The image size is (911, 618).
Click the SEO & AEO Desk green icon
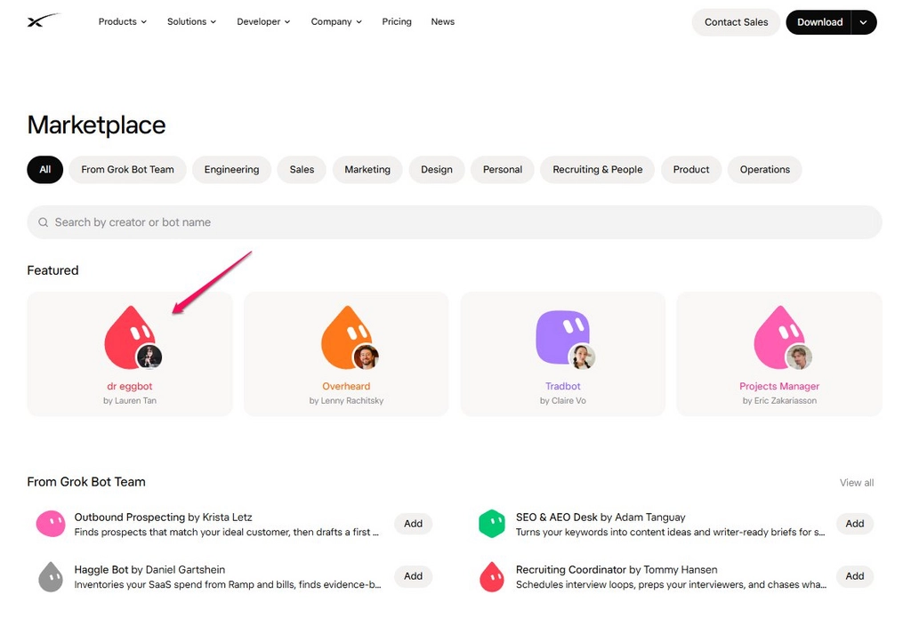(x=492, y=524)
